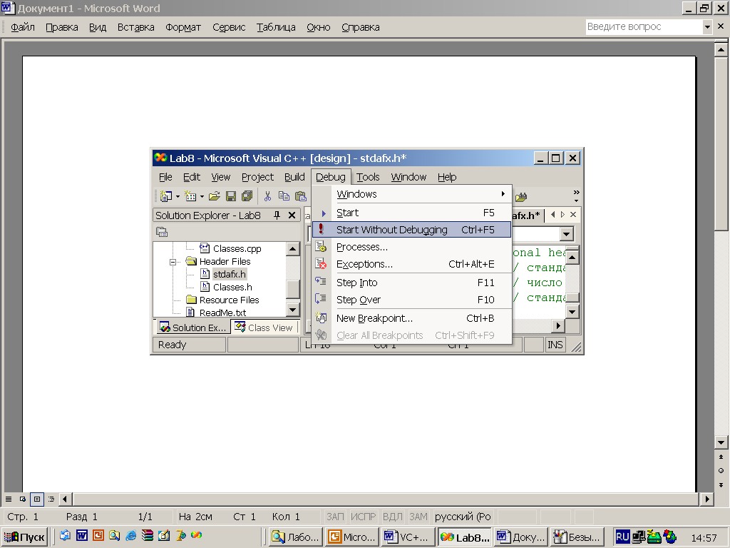This screenshot has height=548, width=730.
Task: Switch to the Class View tab
Action: tap(264, 328)
